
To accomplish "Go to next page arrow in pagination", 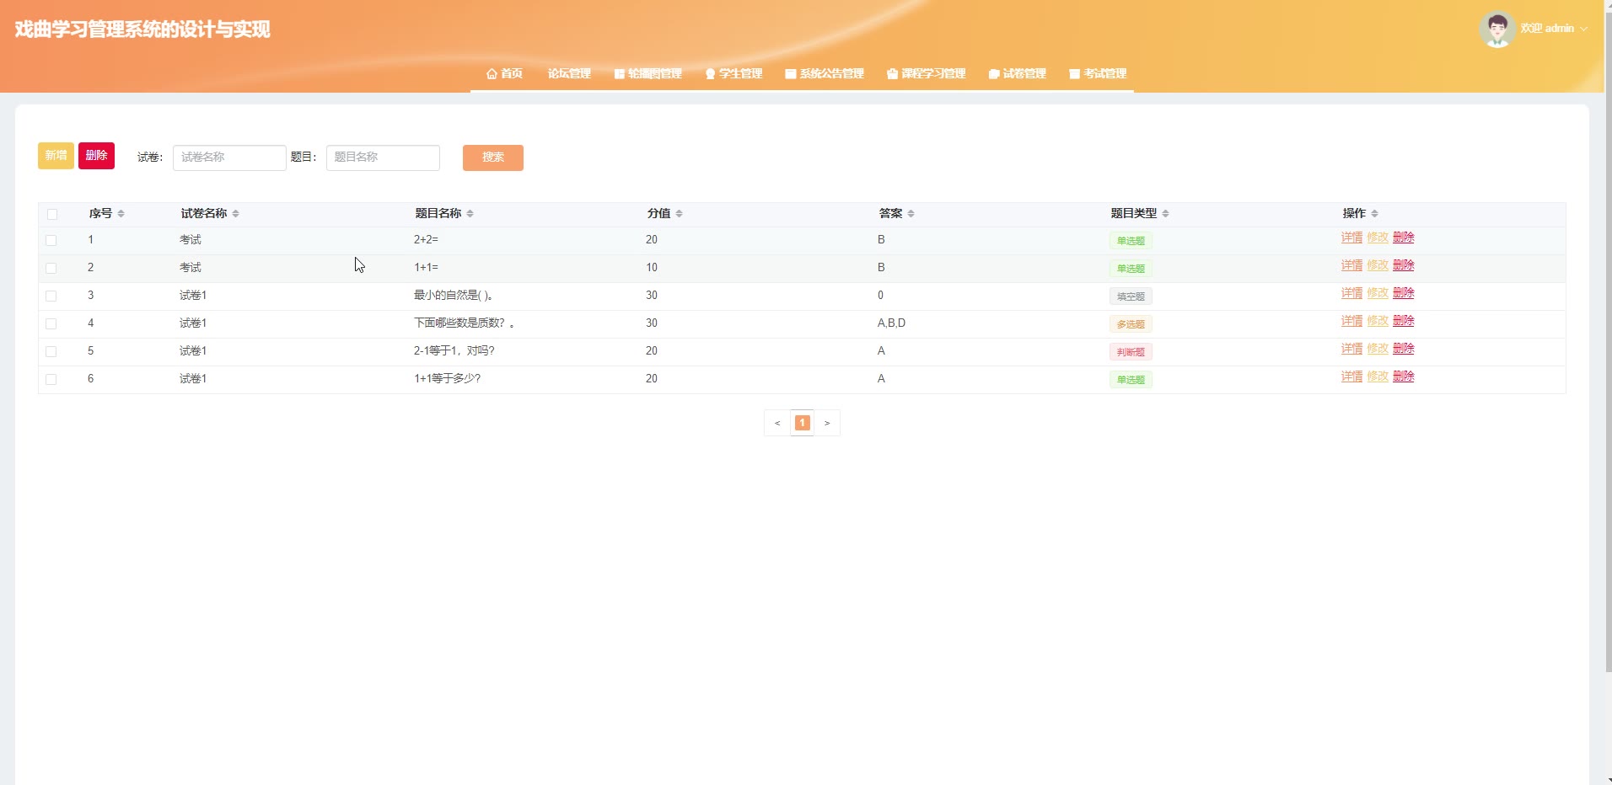I will click(827, 423).
